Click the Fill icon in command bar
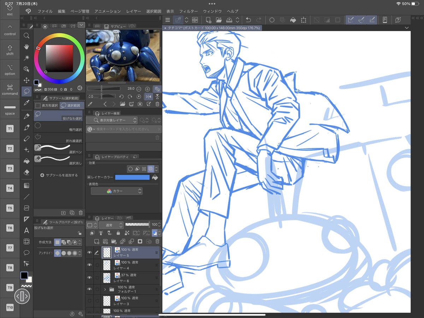Image resolution: width=424 pixels, height=318 pixels. point(293,20)
